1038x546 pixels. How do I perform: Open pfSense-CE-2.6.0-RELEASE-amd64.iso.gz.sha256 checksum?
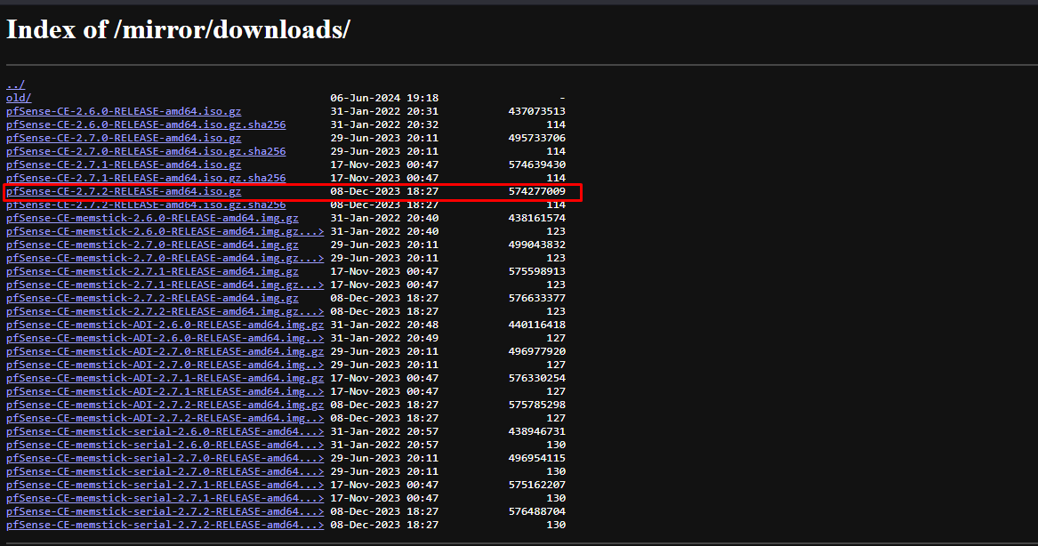pos(146,124)
